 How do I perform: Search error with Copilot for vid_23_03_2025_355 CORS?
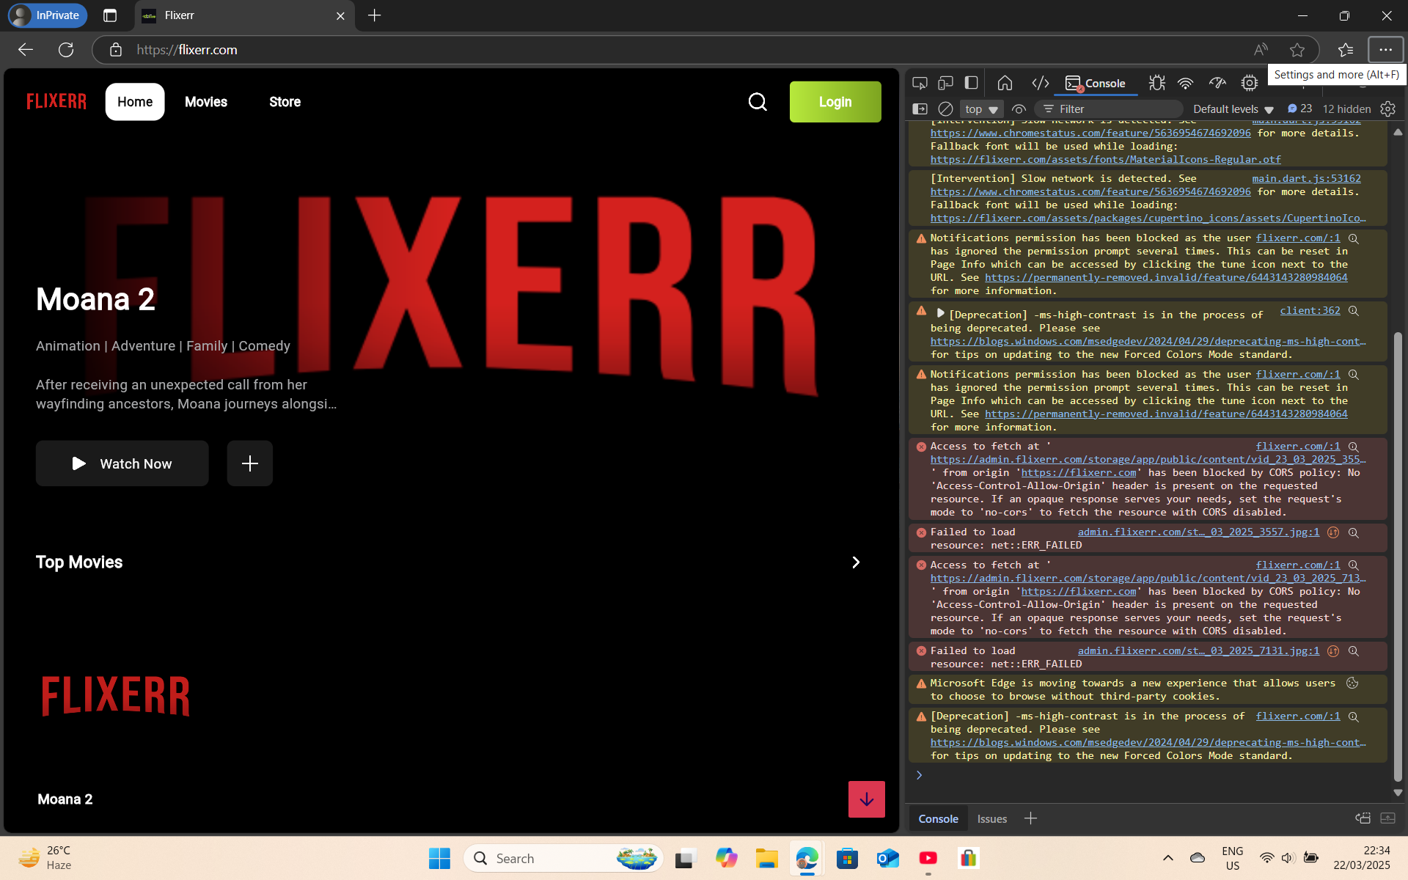point(1354,446)
